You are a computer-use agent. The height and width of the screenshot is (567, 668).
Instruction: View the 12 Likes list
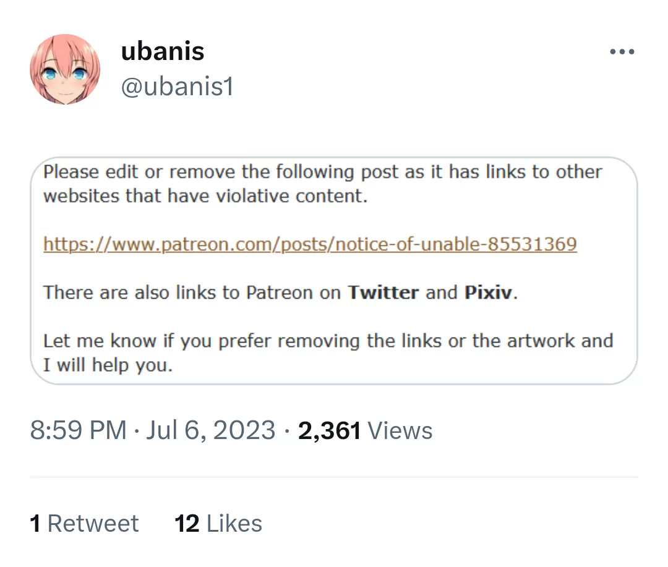point(218,524)
